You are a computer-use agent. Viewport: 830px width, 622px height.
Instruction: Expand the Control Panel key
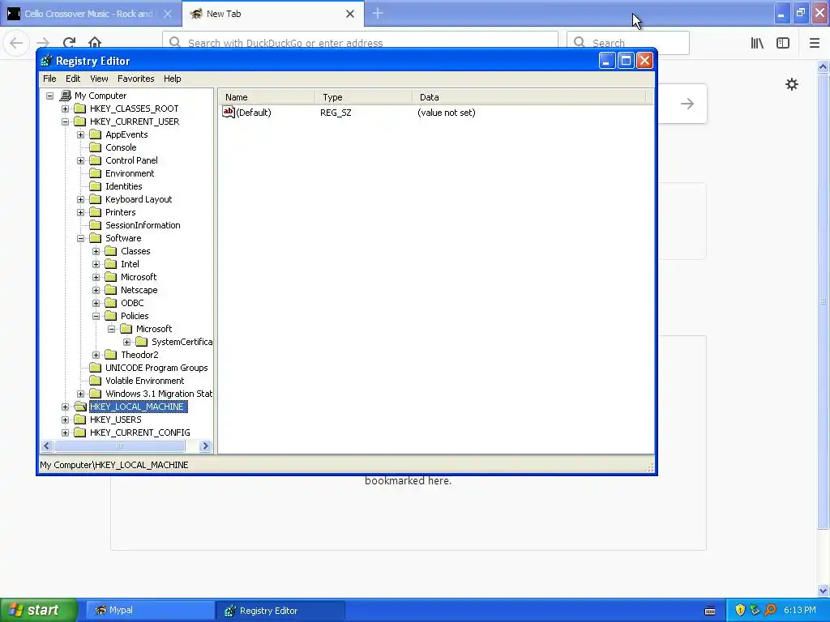(x=80, y=160)
